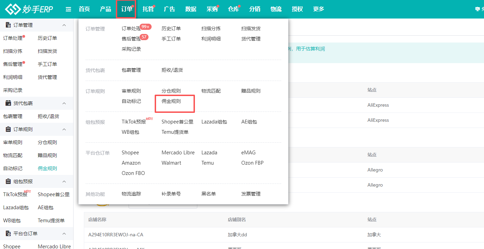The image size is (484, 249).
Task: Collapse the 订单规则 sidebar section
Action: point(64,129)
